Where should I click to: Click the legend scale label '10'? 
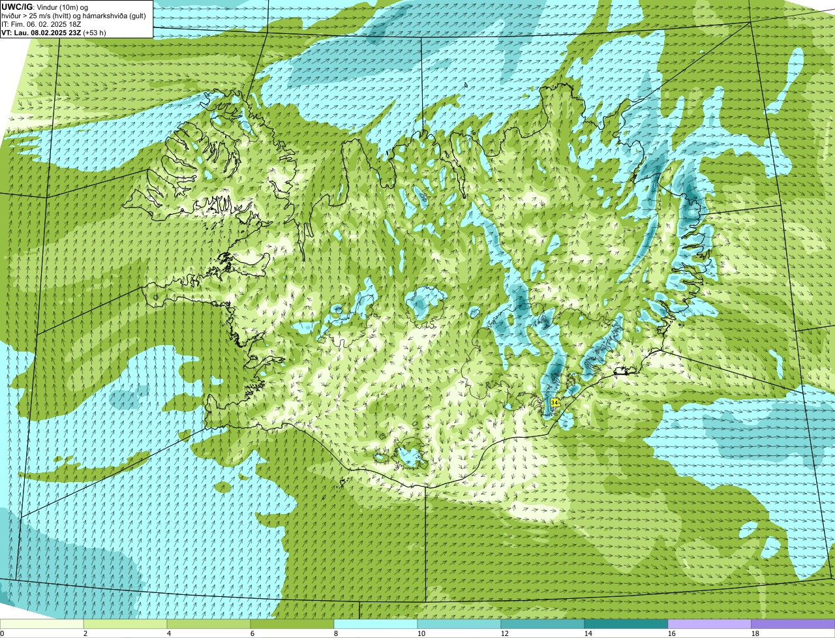pos(421,633)
